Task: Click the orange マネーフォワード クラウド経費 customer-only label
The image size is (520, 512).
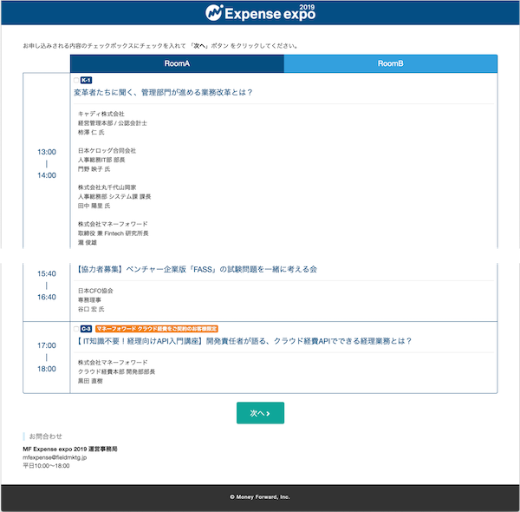Action: pos(157,329)
